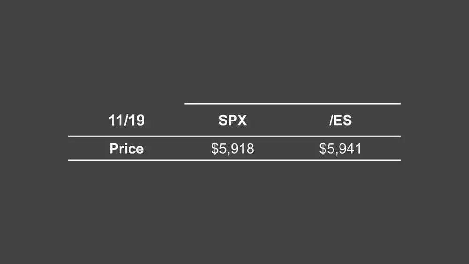Image resolution: width=469 pixels, height=264 pixels.
Task: Select the $5,941 /ES price value
Action: coord(340,149)
